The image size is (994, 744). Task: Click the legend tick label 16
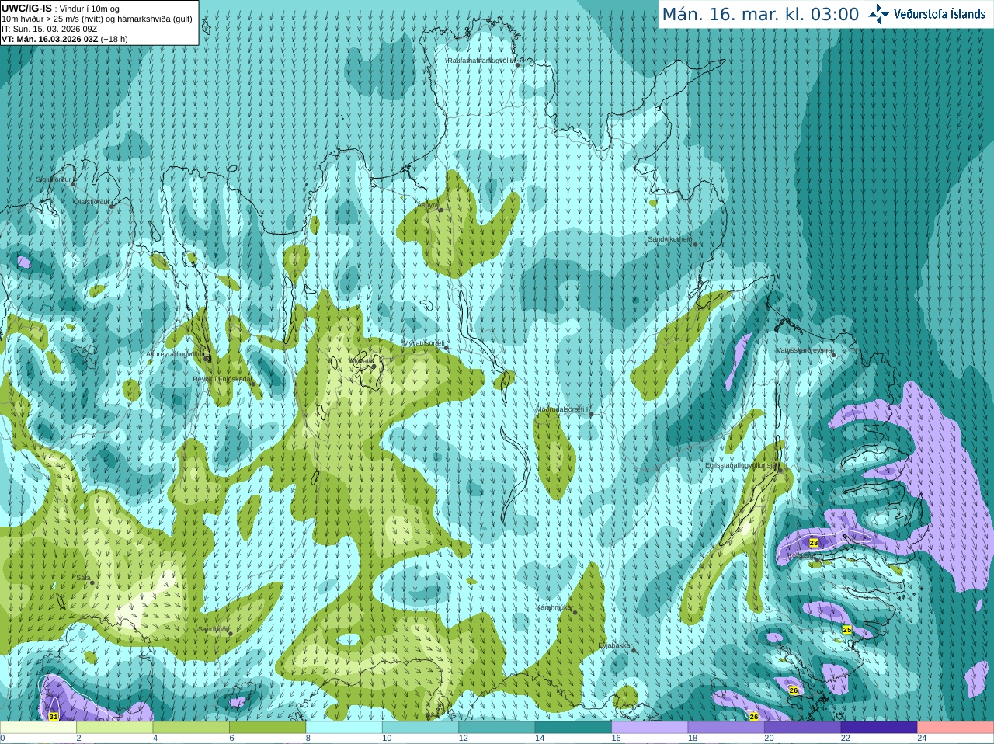[x=616, y=739]
